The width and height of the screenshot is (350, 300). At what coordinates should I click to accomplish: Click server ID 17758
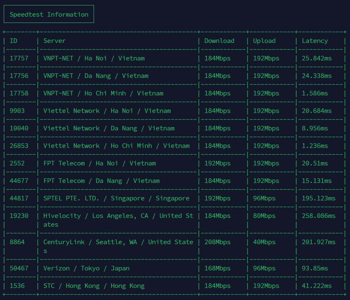pyautogui.click(x=19, y=93)
